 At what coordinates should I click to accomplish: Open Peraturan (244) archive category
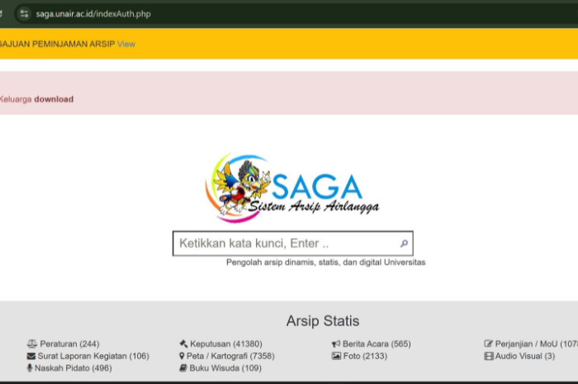(x=69, y=344)
